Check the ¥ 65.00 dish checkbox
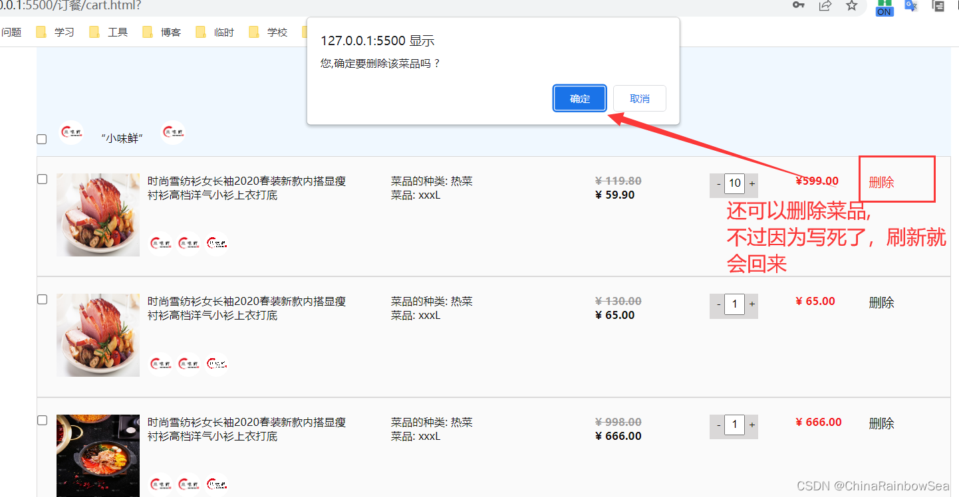Image resolution: width=959 pixels, height=497 pixels. click(42, 299)
